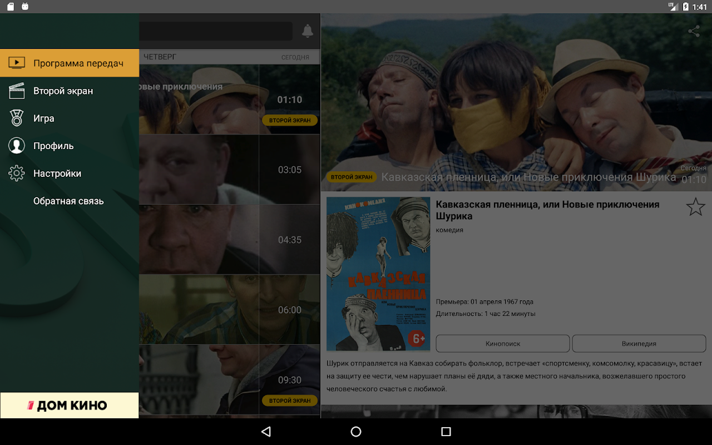The image size is (712, 445).
Task: Select the 06:00 program in the schedule
Action: tap(230, 310)
